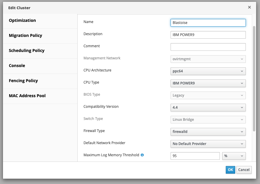The image size is (260, 184).
Task: Switch to the Optimization tab
Action: tap(22, 20)
